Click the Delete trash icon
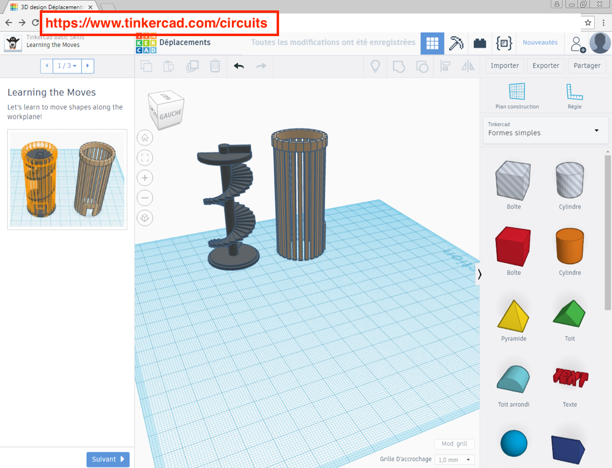 point(215,66)
